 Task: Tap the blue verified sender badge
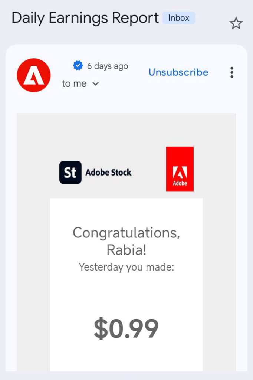click(78, 66)
